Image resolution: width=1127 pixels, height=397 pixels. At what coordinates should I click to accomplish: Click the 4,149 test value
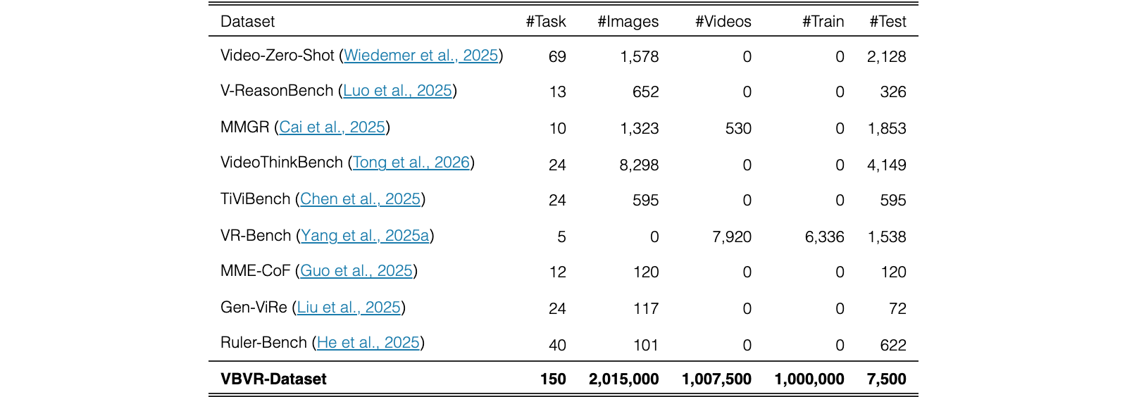pyautogui.click(x=887, y=165)
